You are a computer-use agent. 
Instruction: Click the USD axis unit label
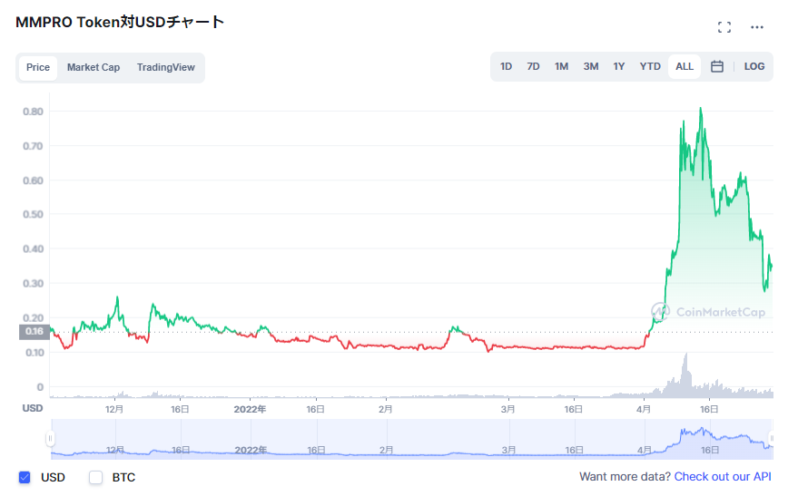pos(33,408)
